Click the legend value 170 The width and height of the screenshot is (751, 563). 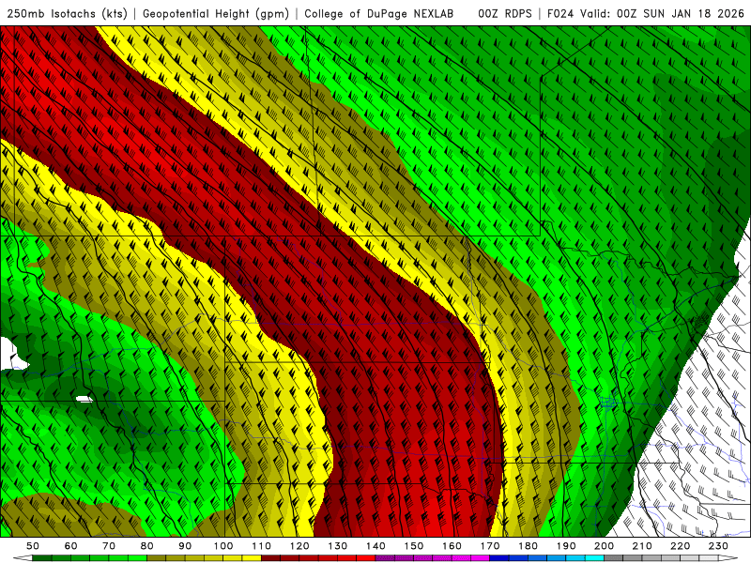[490, 546]
